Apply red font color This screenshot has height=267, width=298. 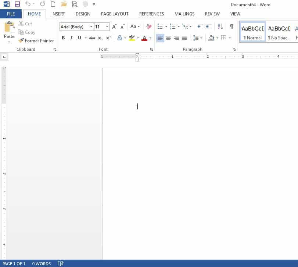click(x=144, y=38)
